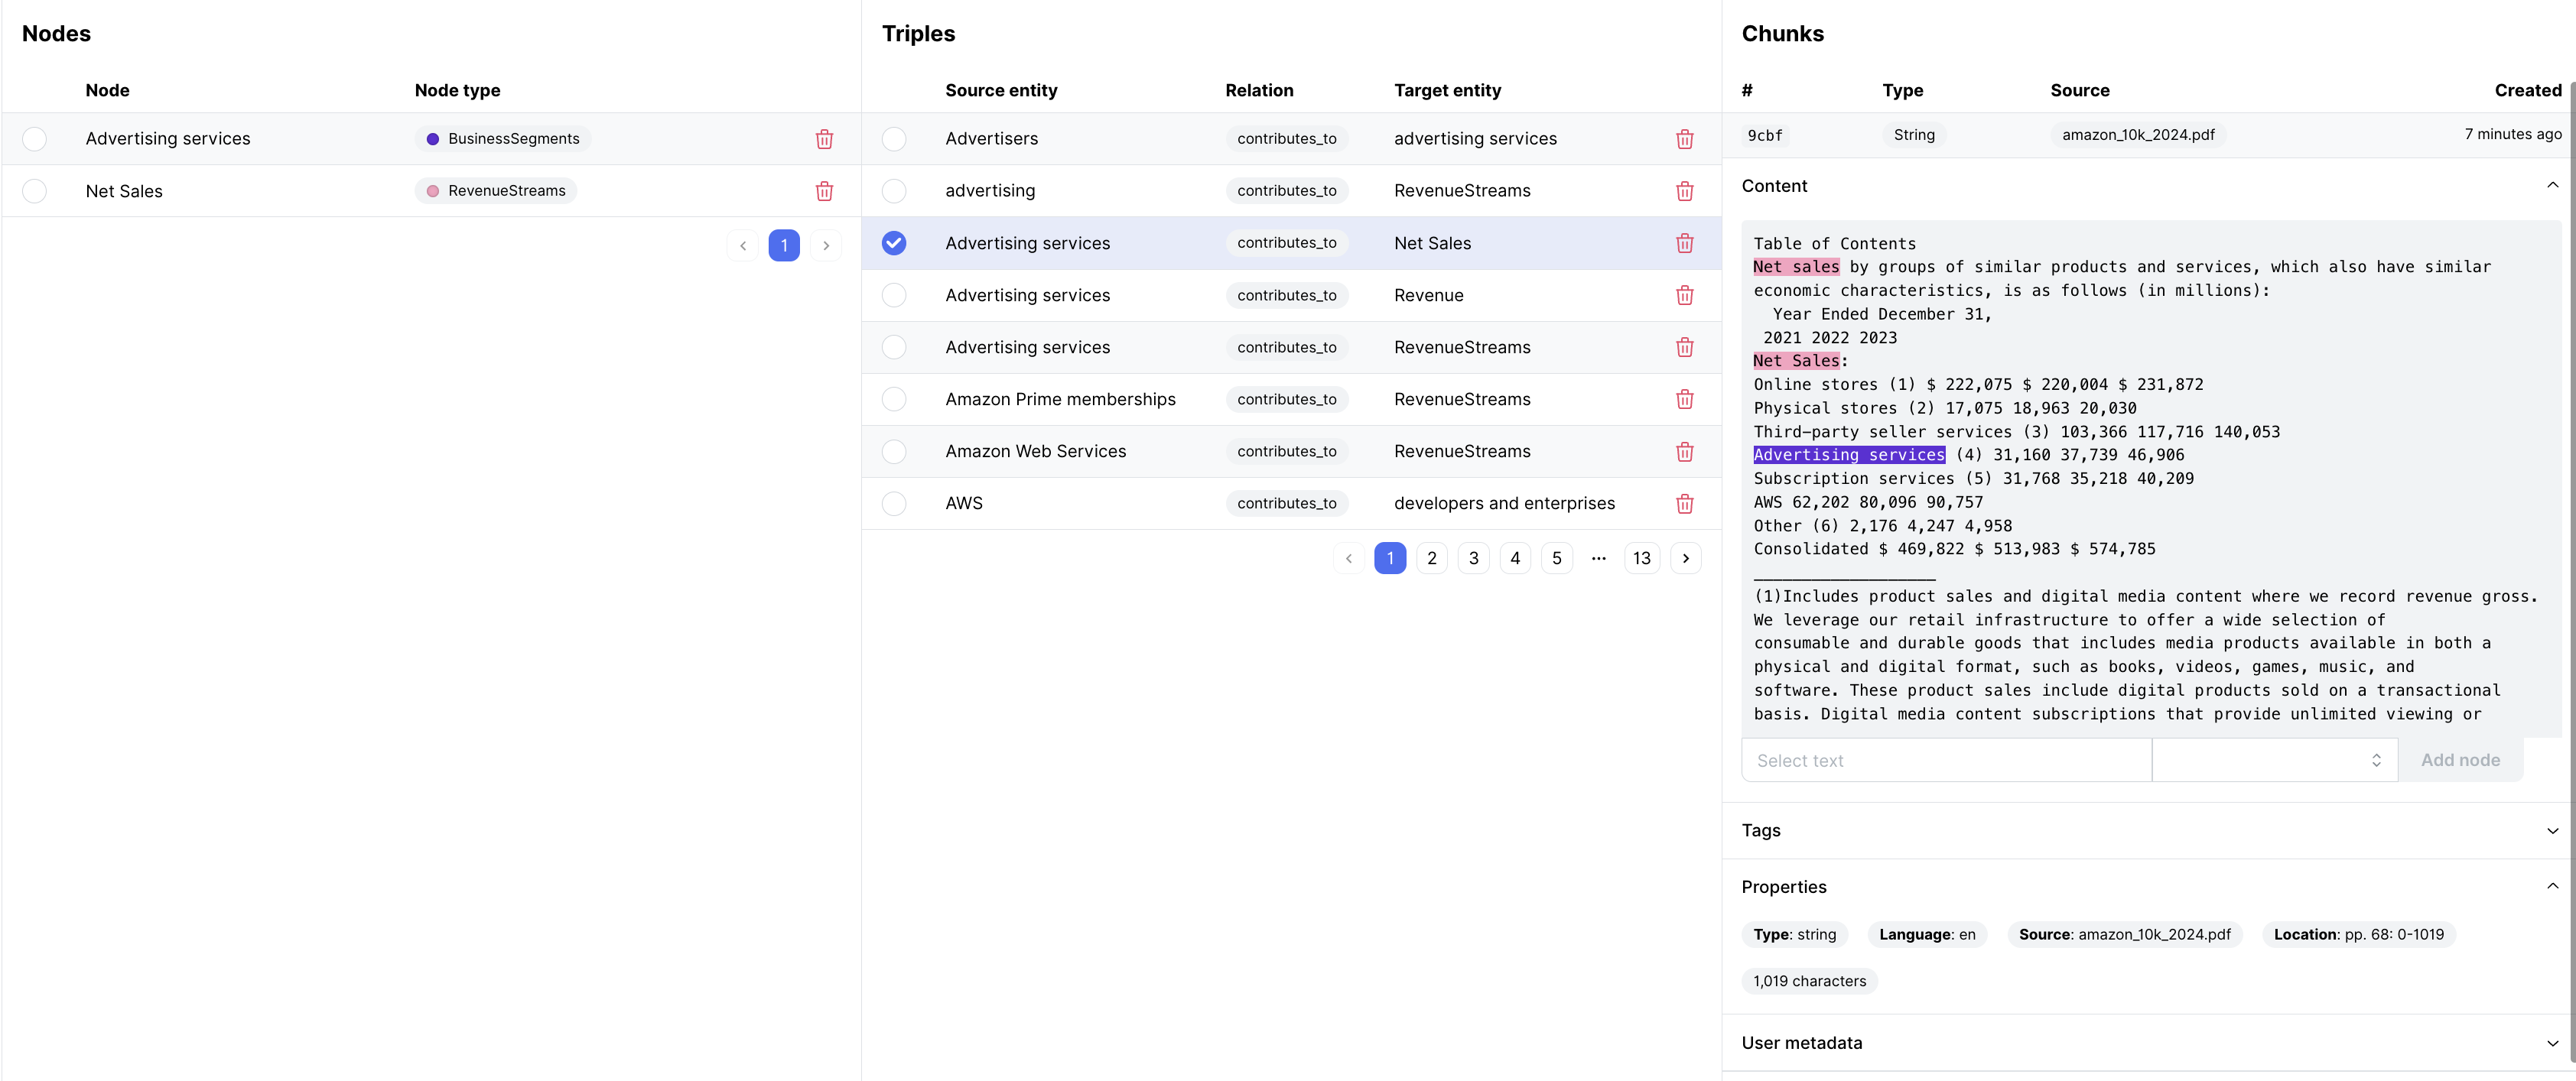Delete the AWS to developers and enterprises triple

1684,503
